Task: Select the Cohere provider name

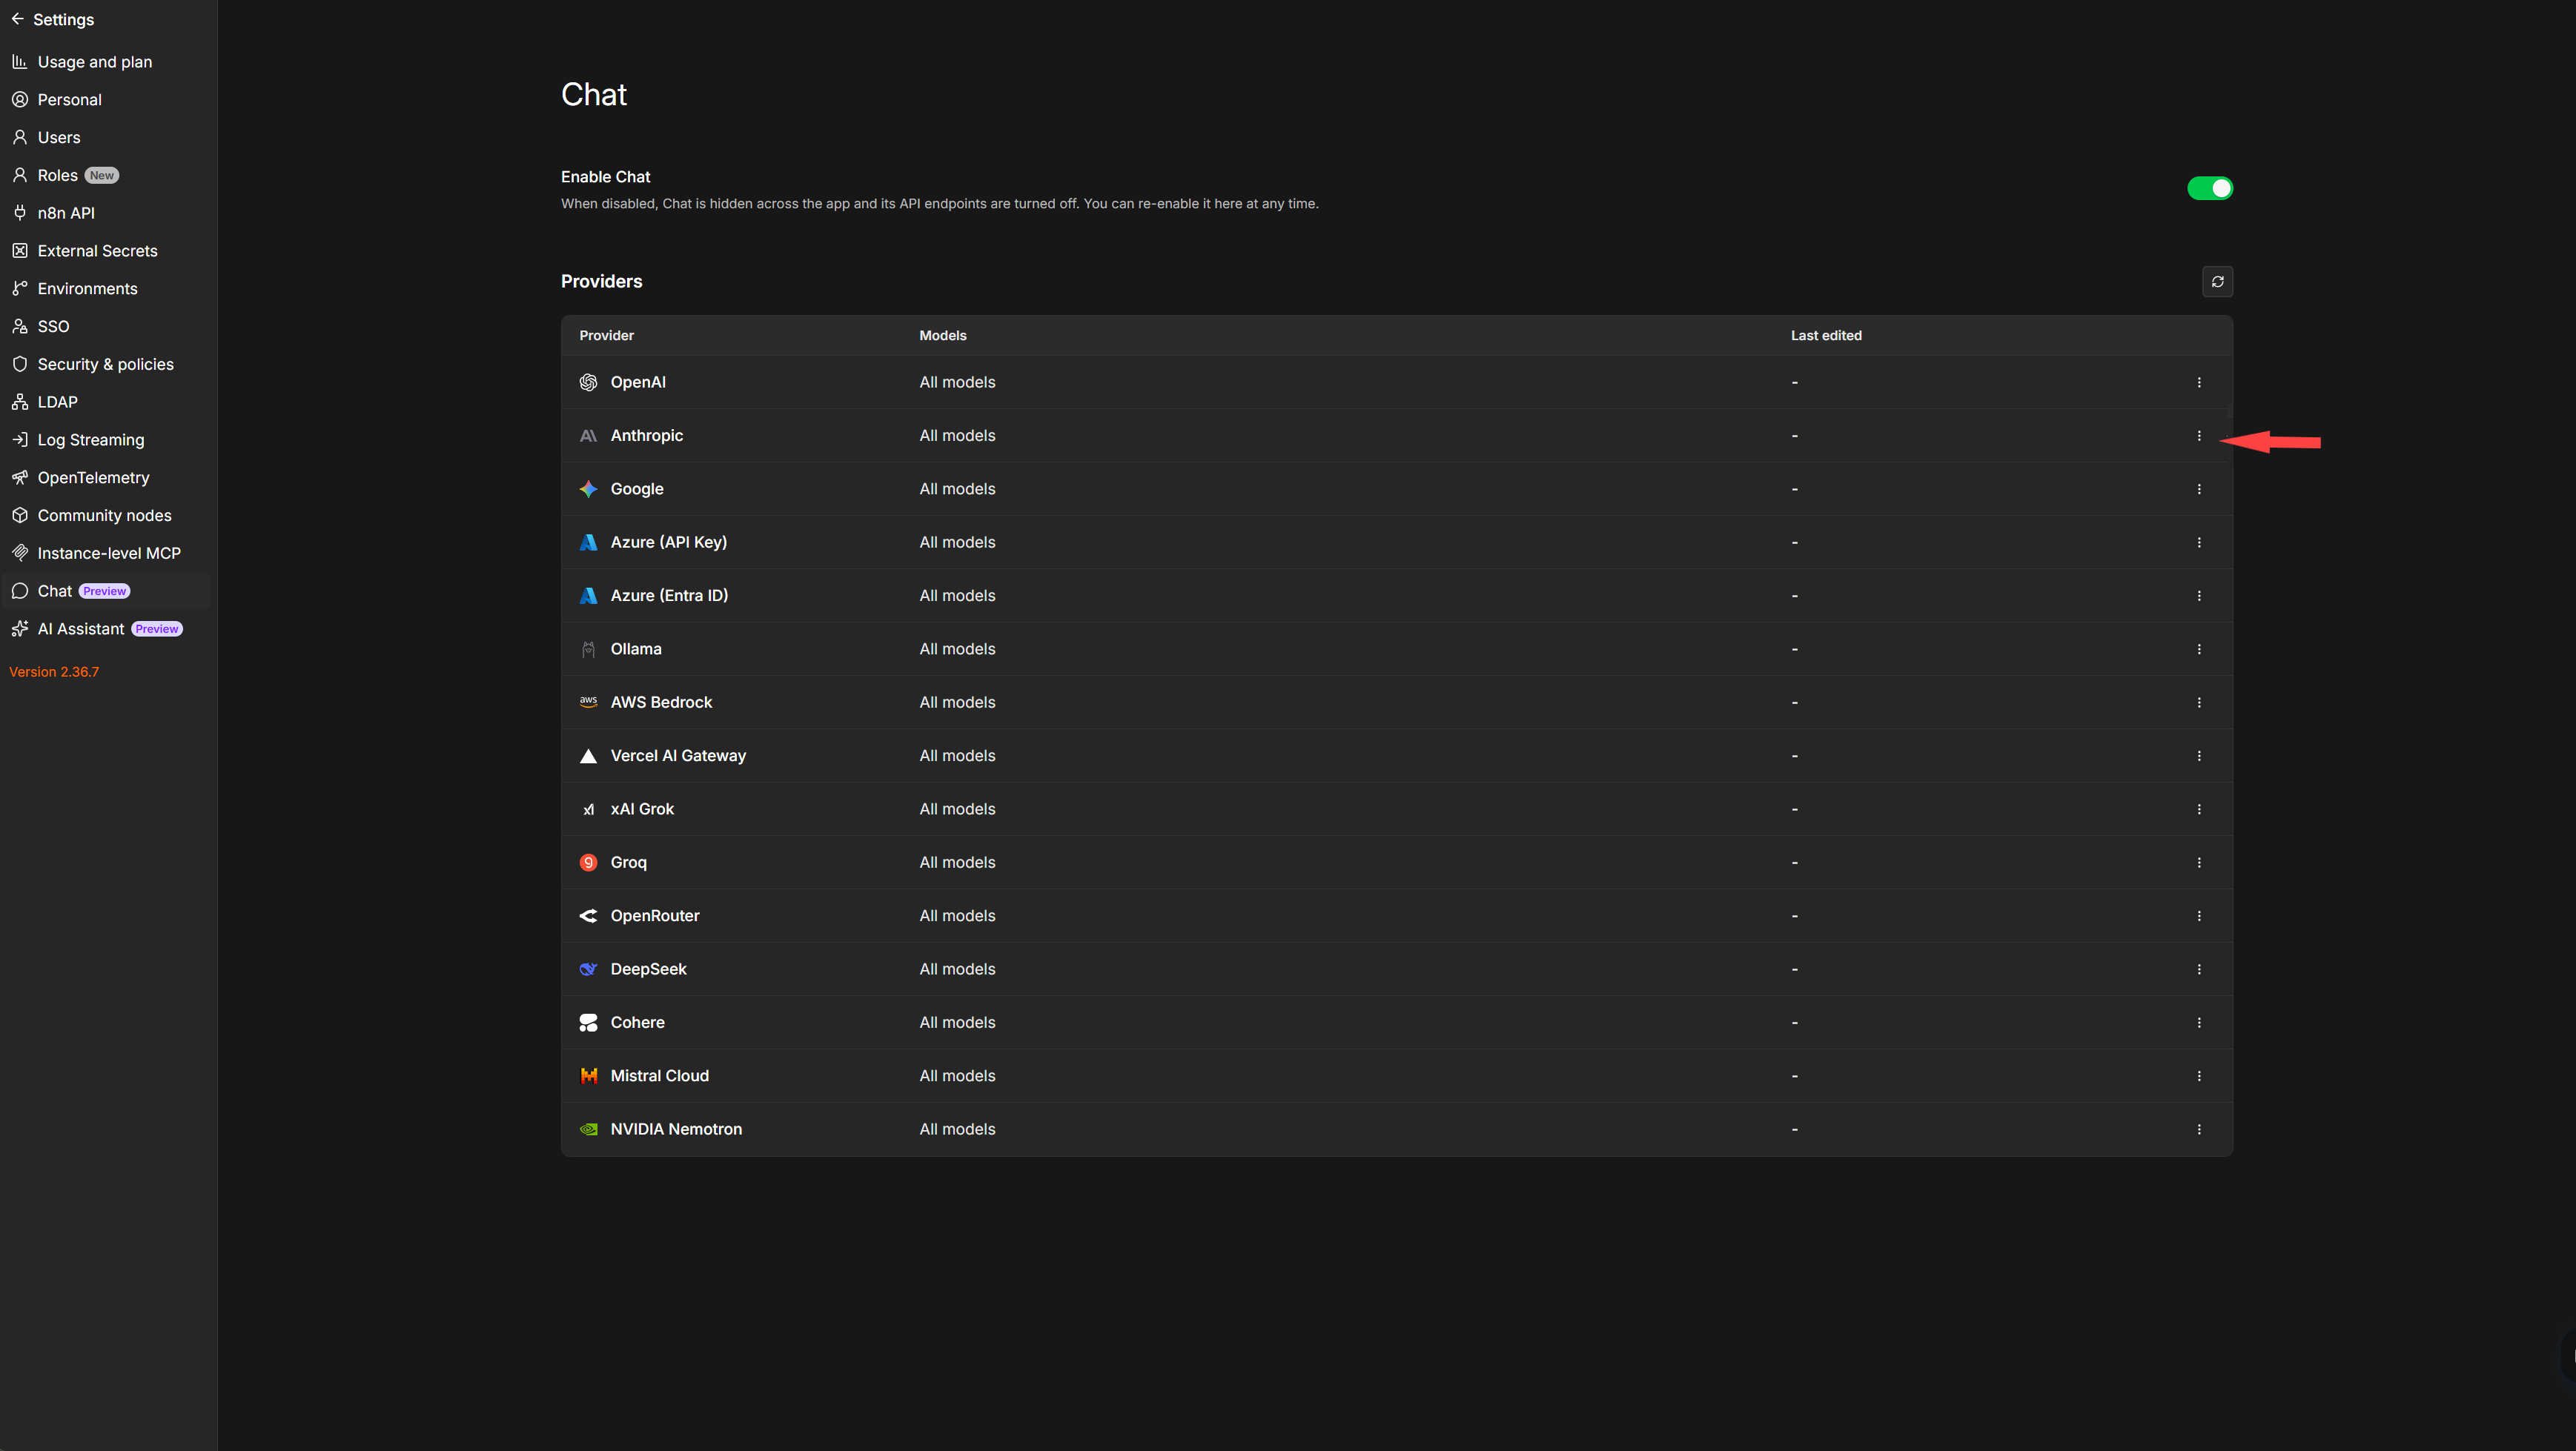Action: click(637, 1022)
